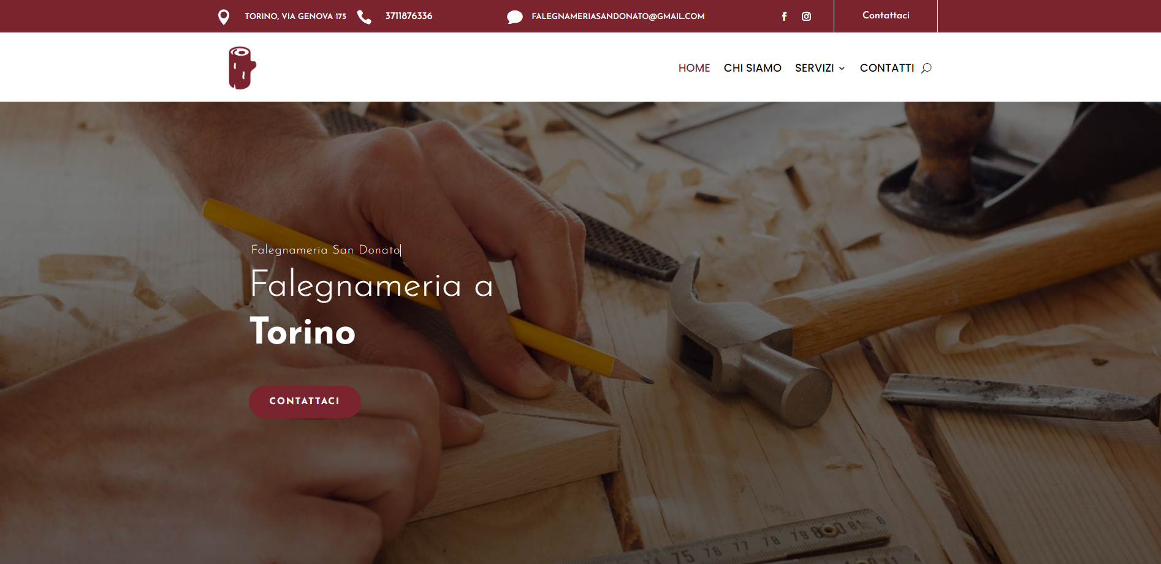Click the wood log site logo

click(x=242, y=68)
